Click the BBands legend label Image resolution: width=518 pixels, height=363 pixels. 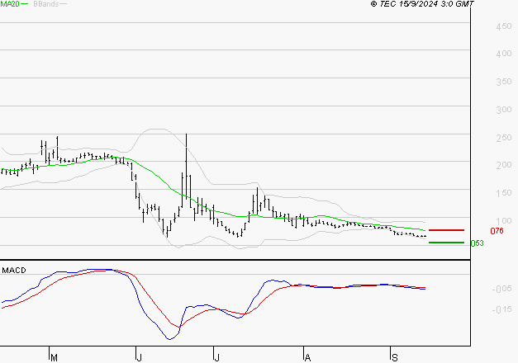[x=46, y=4]
